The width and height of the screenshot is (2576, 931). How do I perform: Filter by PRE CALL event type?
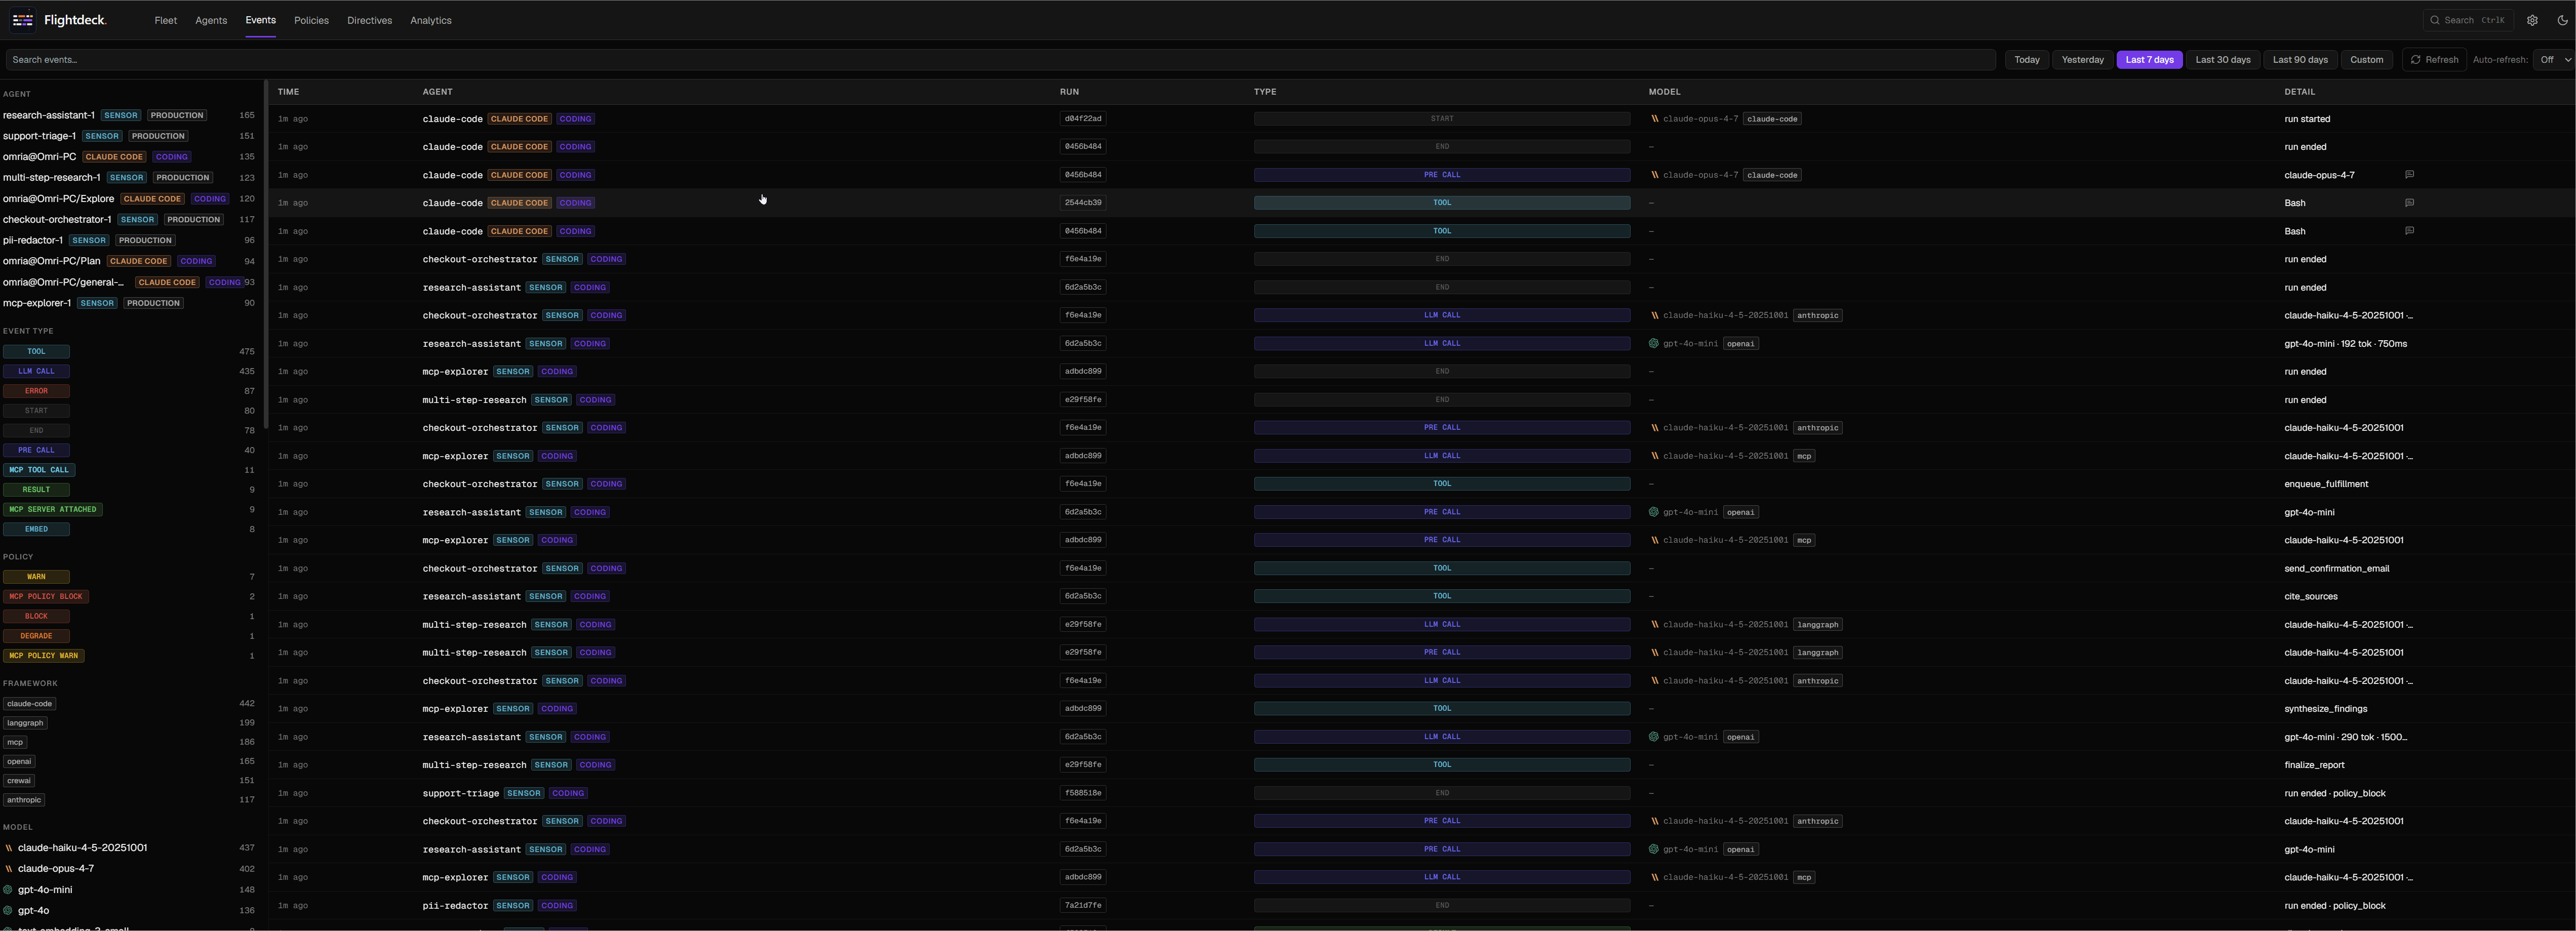coord(36,450)
